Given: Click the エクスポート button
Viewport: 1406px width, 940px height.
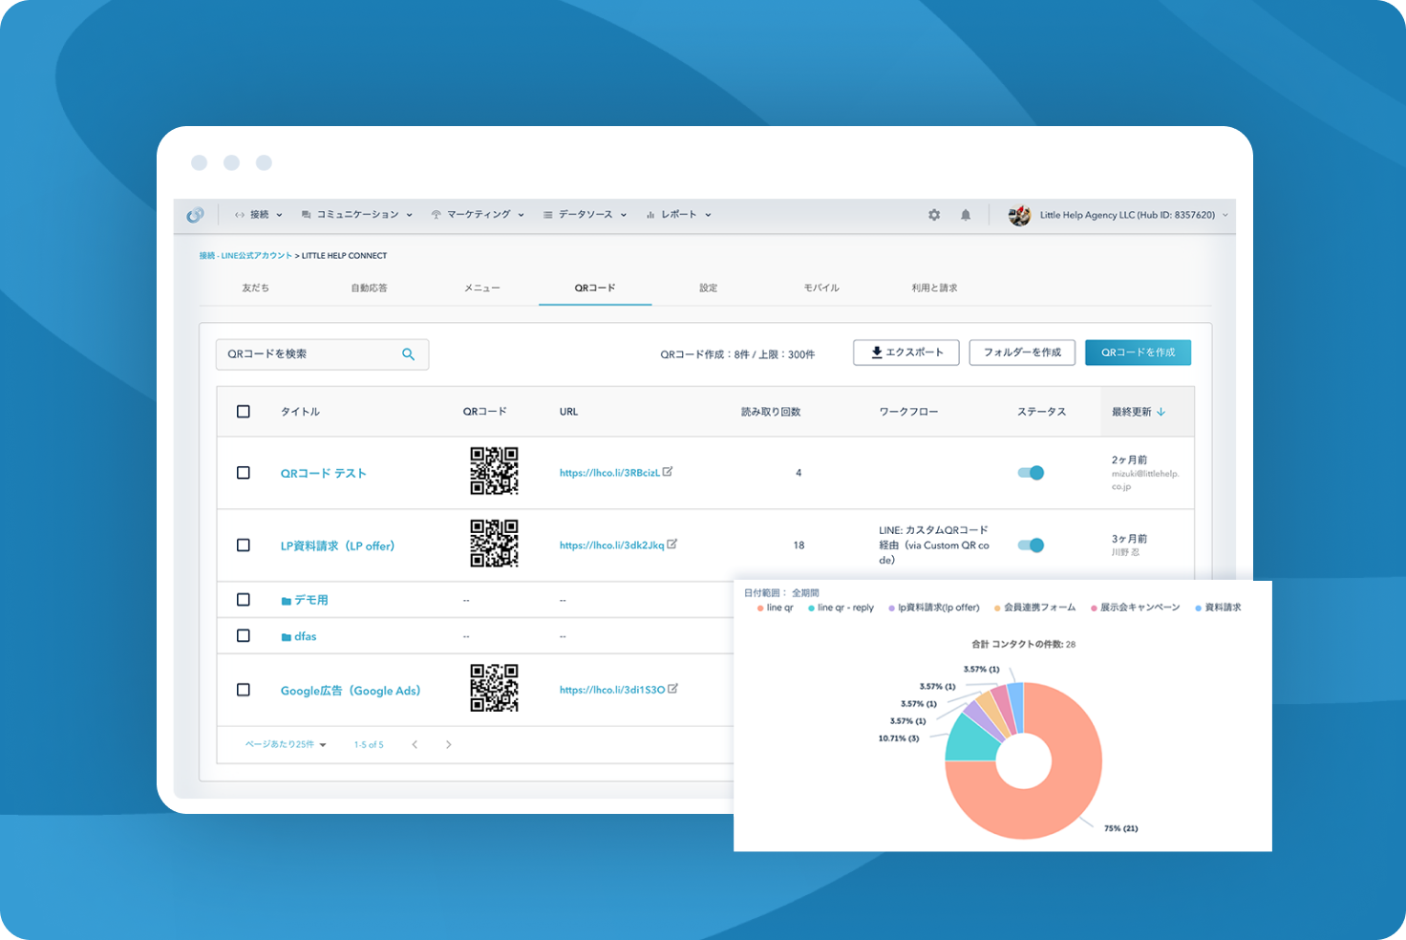Looking at the screenshot, I should point(906,352).
